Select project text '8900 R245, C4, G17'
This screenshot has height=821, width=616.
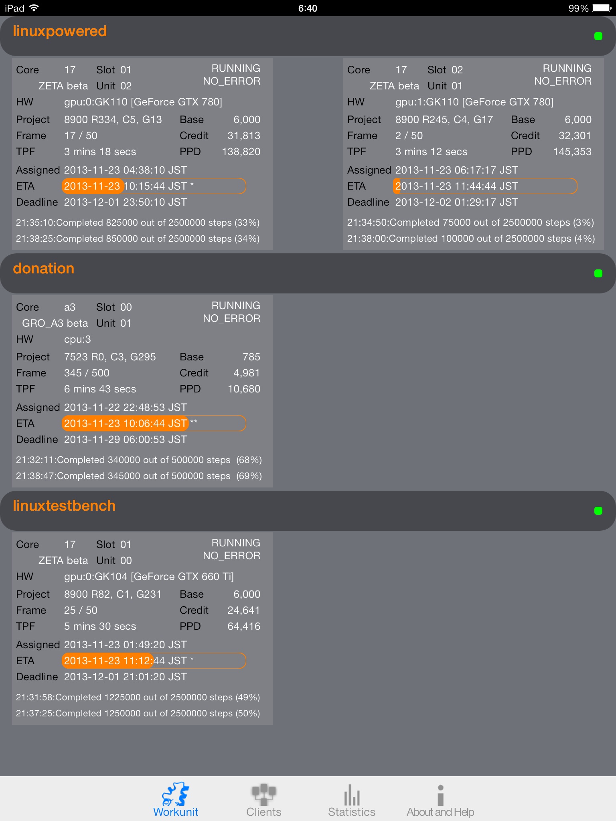[x=444, y=119]
